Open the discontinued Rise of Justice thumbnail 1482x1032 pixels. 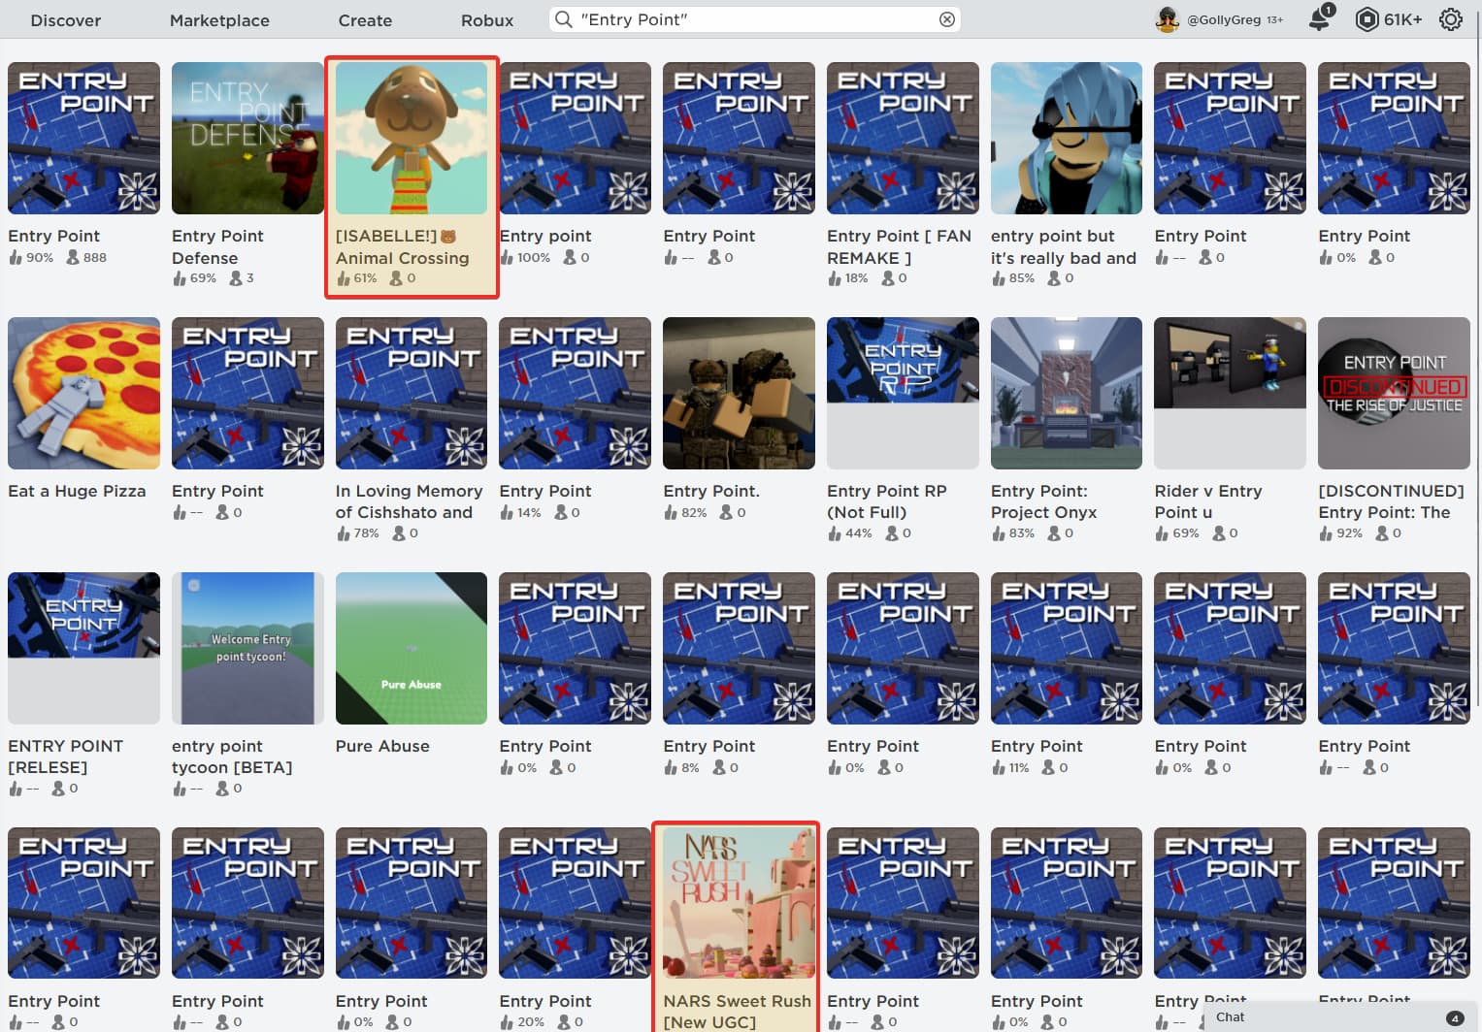click(1394, 393)
